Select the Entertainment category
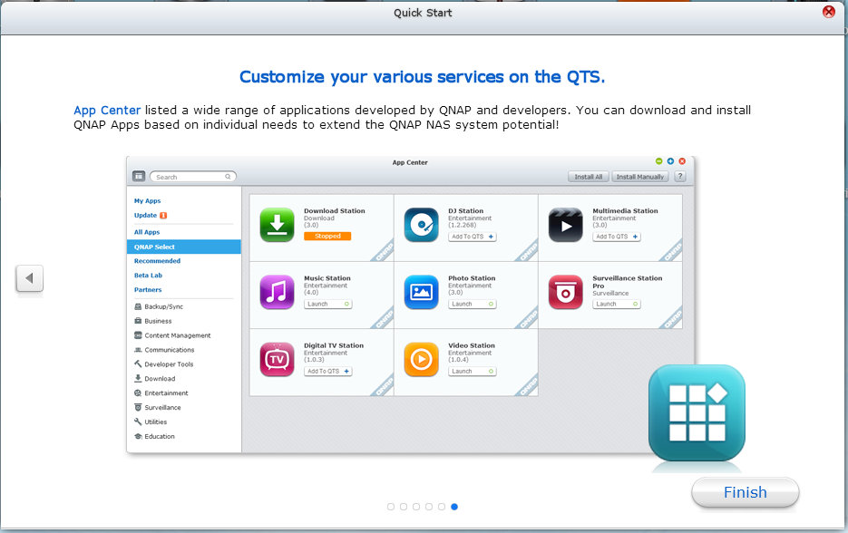Screen dimensions: 848x533 [161, 393]
